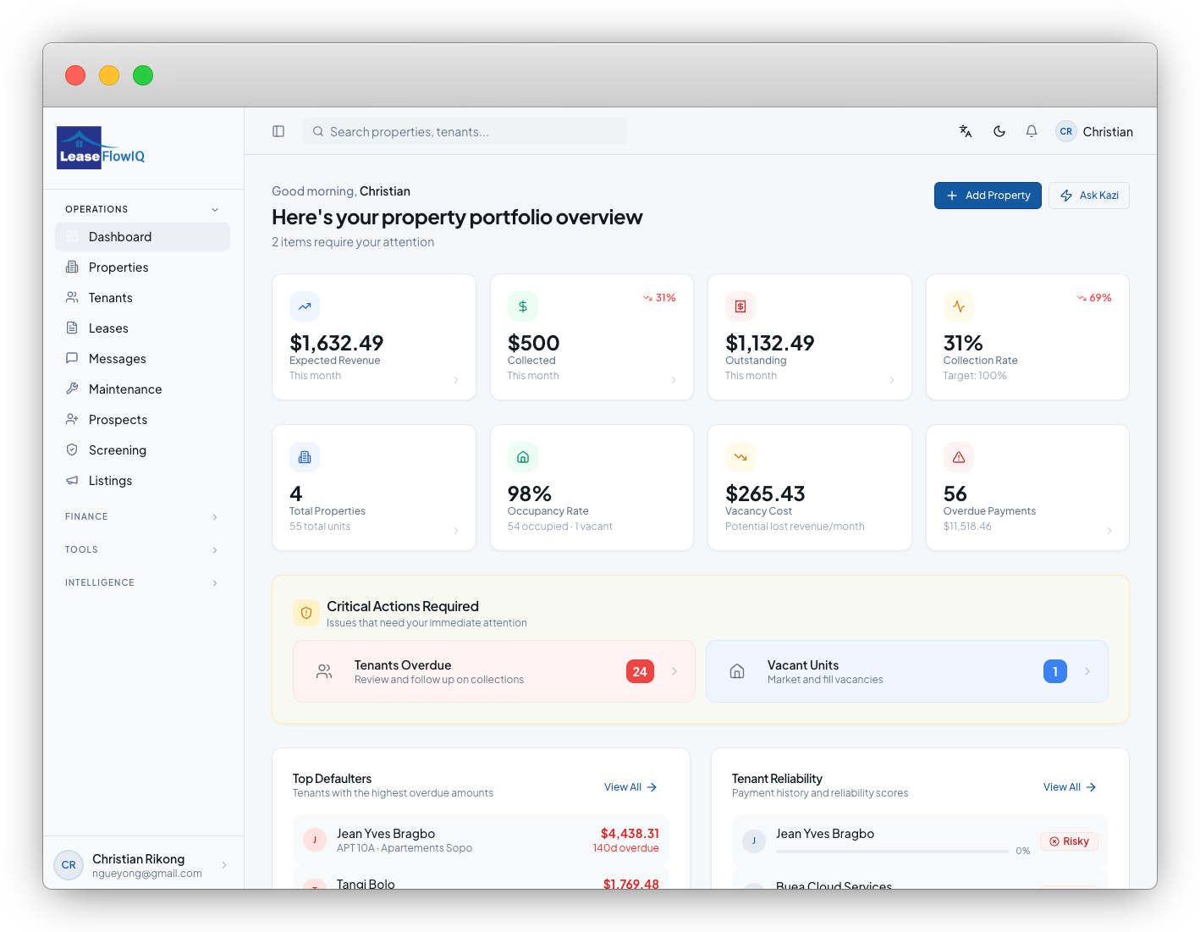
Task: Collapse the OPERATIONS section chevron
Action: tap(215, 209)
